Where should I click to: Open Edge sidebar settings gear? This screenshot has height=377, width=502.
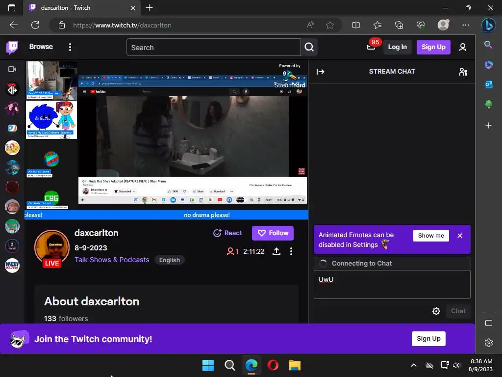click(488, 343)
